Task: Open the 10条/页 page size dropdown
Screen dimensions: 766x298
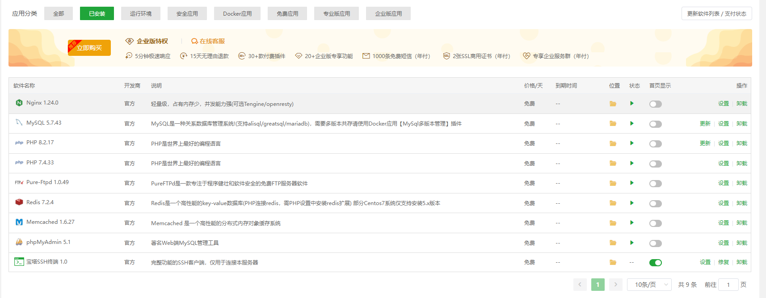Action: coord(649,285)
